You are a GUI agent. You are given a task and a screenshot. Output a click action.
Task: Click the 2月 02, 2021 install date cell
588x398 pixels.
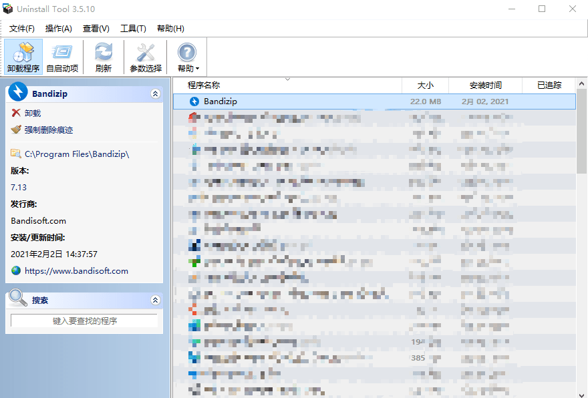[x=485, y=102]
